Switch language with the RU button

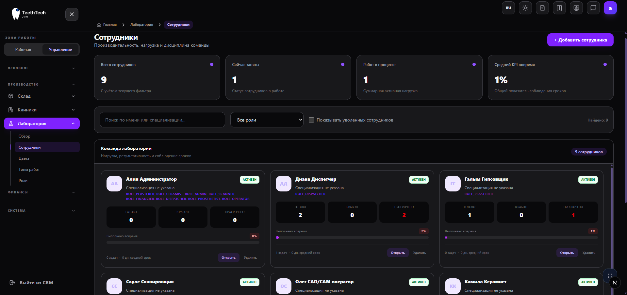(x=508, y=8)
